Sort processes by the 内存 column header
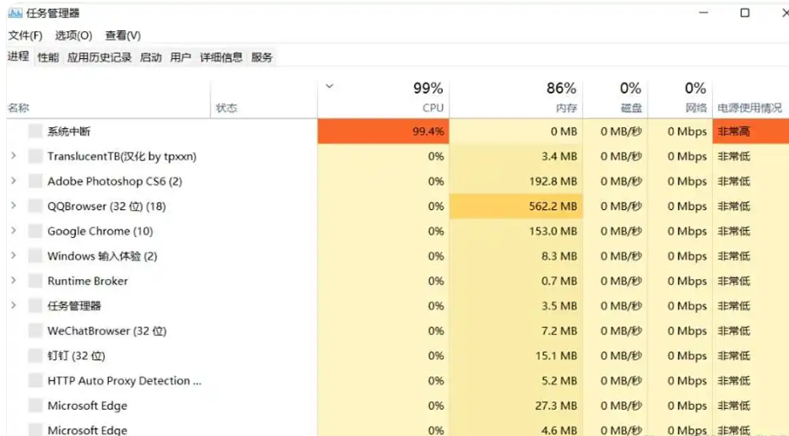 coord(516,98)
